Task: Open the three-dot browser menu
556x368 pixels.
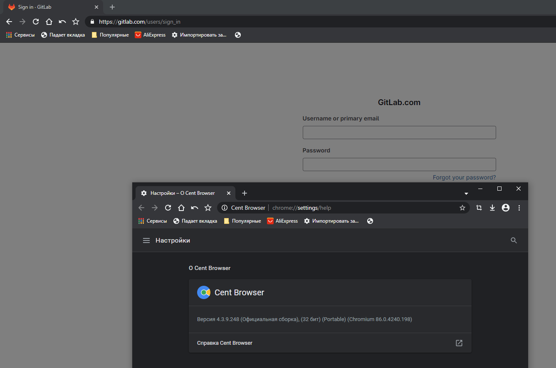Action: pyautogui.click(x=519, y=208)
